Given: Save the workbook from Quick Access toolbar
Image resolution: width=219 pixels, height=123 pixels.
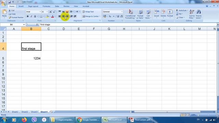Looking at the screenshot, I should tap(9, 2).
